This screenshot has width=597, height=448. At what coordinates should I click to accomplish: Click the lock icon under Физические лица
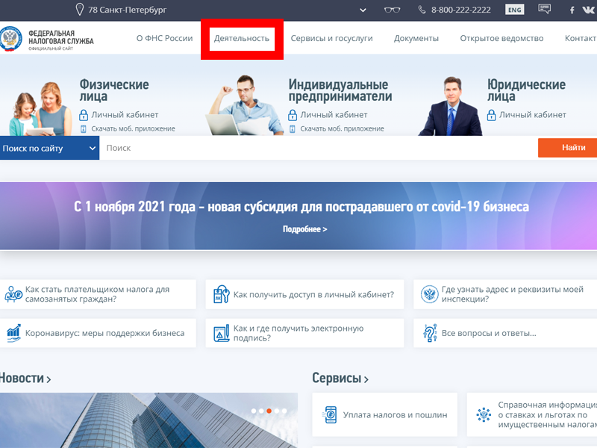pos(84,115)
